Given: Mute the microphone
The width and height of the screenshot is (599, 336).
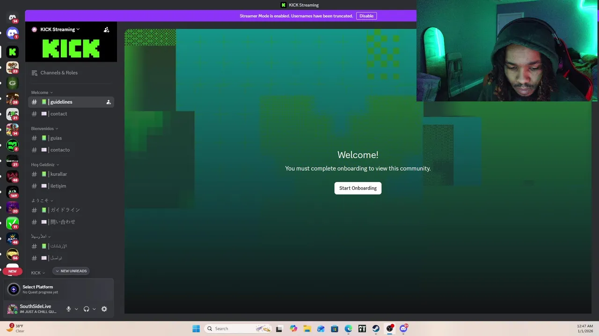Looking at the screenshot, I should pos(68,309).
